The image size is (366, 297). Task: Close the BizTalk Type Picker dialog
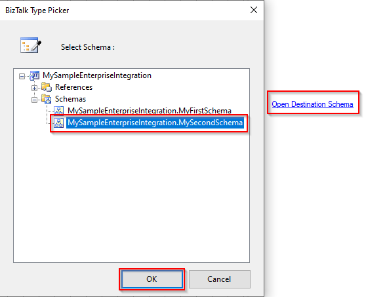coord(254,10)
